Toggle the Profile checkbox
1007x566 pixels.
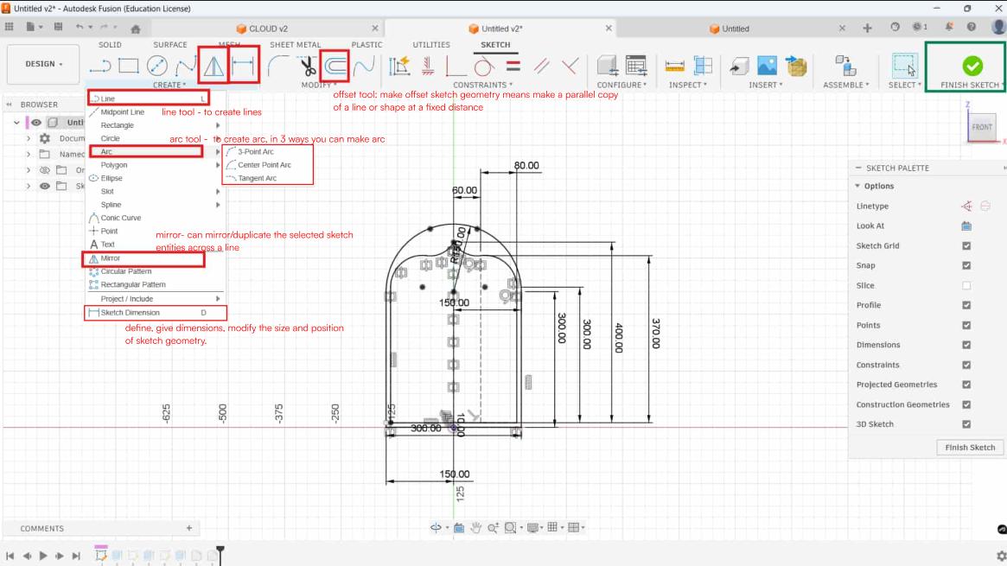[966, 305]
